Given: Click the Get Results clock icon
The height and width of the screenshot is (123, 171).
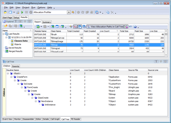Looking at the screenshot, I should (x=78, y=12).
